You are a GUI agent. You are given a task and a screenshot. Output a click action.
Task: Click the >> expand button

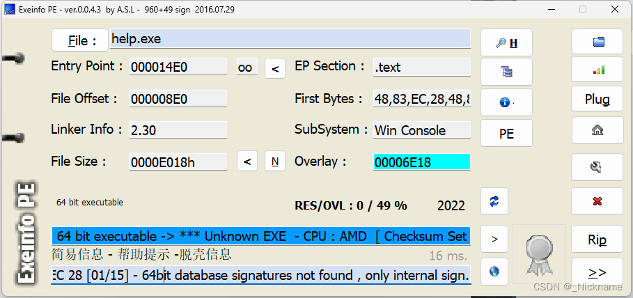coord(597,272)
